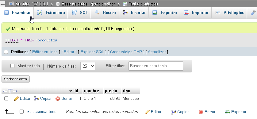Click the Estructura tab icon
The width and height of the screenshot is (257, 119).
[x=40, y=13]
